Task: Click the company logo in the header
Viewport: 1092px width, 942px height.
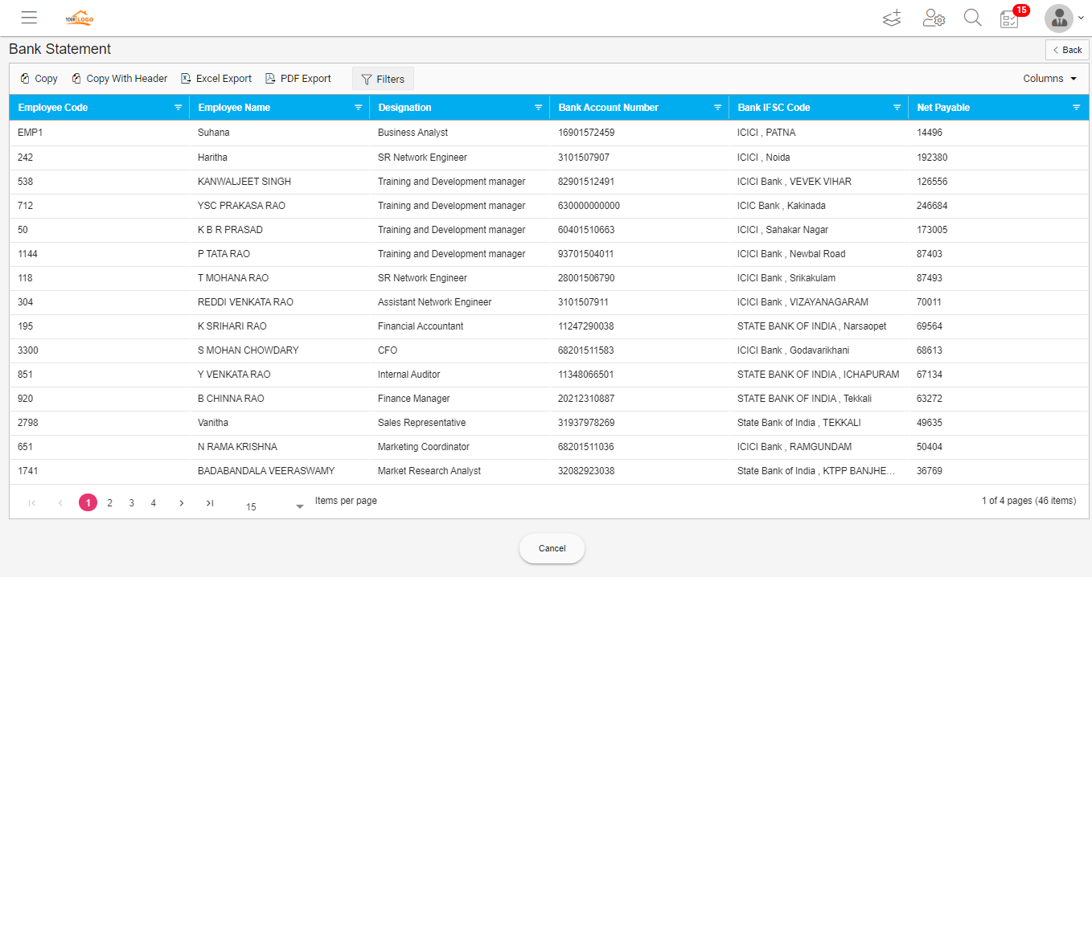Action: [x=79, y=18]
